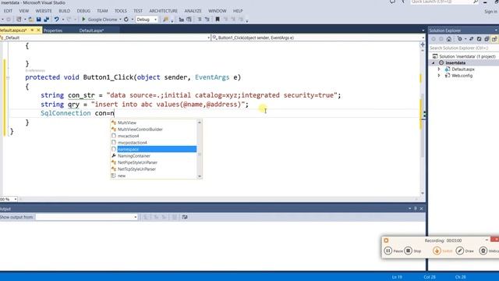499x281 pixels.
Task: Click the feedback speech bubble icon
Action: pyautogui.click(x=392, y=2)
